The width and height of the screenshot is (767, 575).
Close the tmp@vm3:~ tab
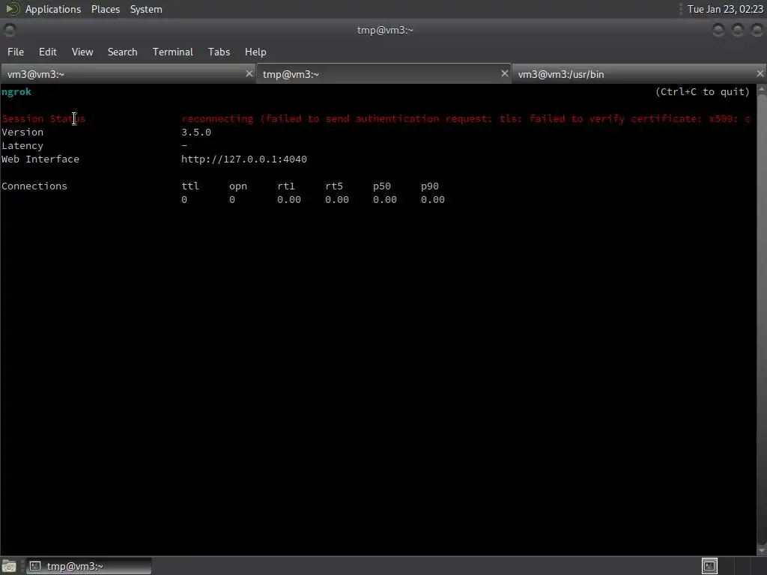pos(505,74)
